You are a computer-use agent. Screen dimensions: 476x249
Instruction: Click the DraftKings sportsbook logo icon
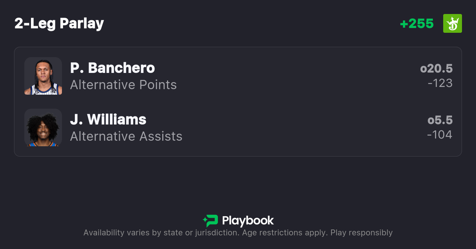click(452, 24)
